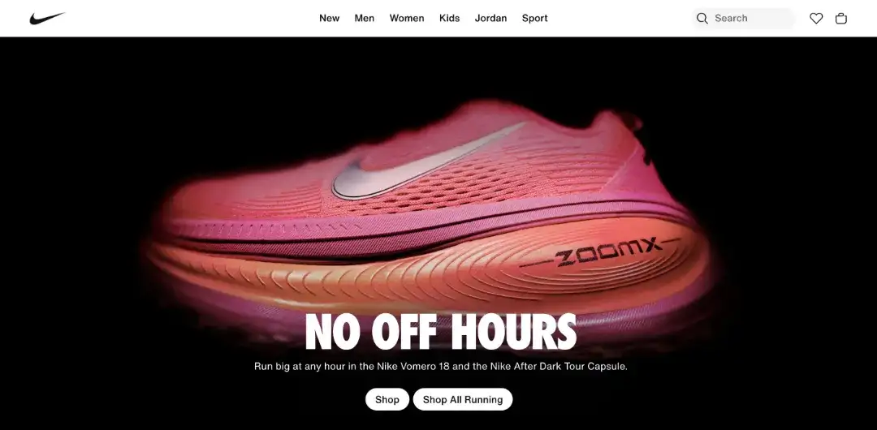Click the NO OFF HOURS headline
The image size is (877, 430).
pos(441,332)
